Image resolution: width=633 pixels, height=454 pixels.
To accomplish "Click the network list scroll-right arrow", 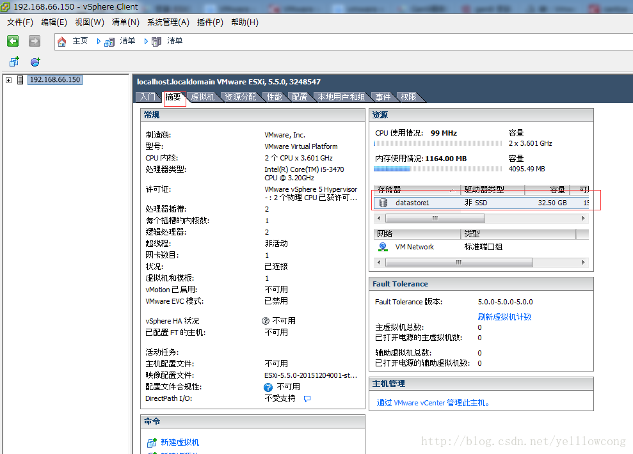I will (x=583, y=262).
